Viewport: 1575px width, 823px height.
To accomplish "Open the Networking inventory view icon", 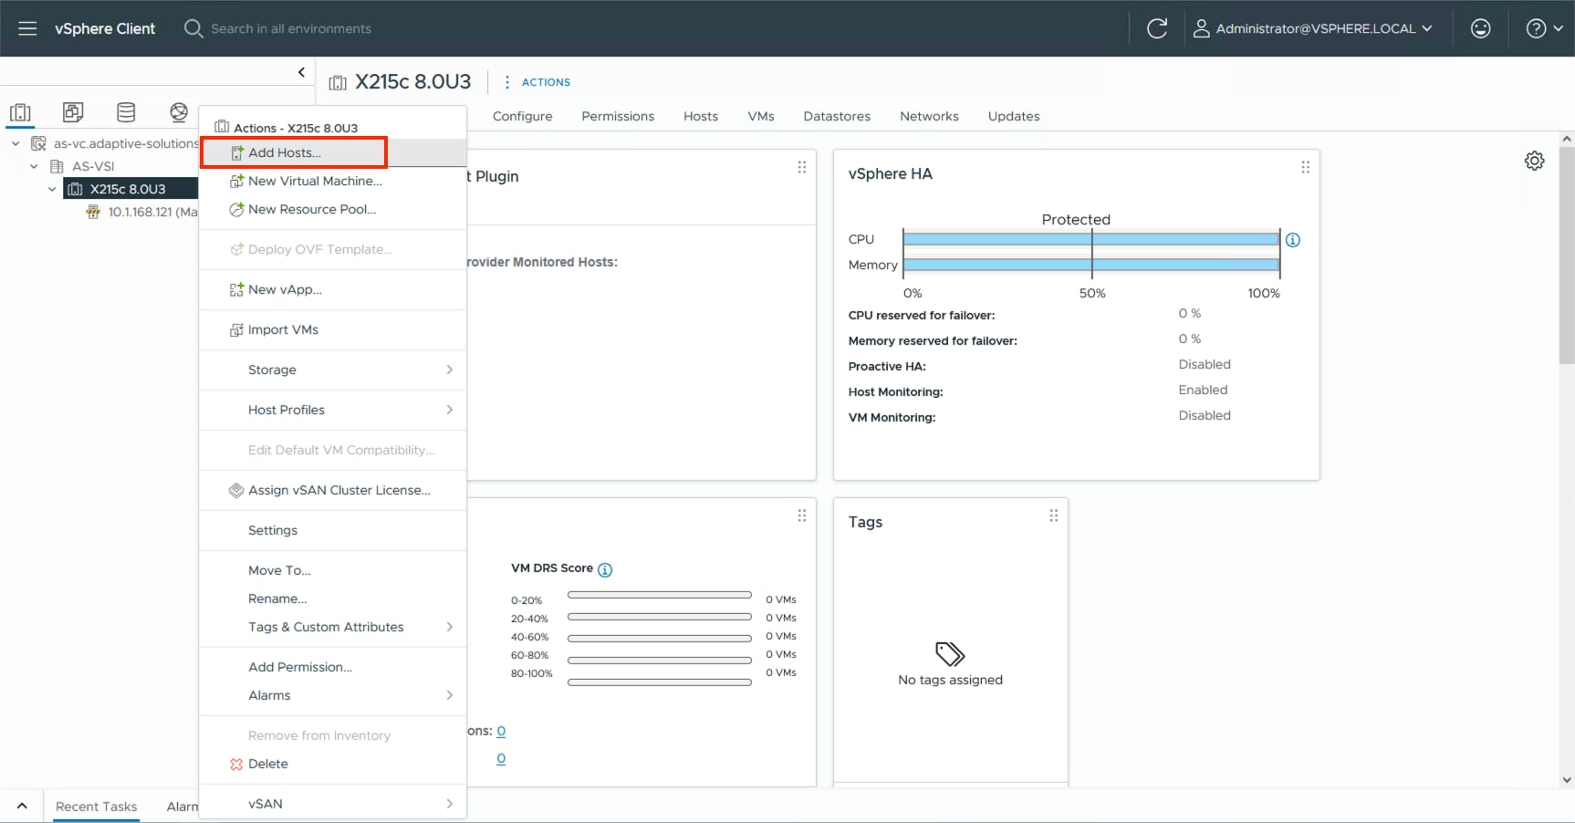I will coord(179,112).
